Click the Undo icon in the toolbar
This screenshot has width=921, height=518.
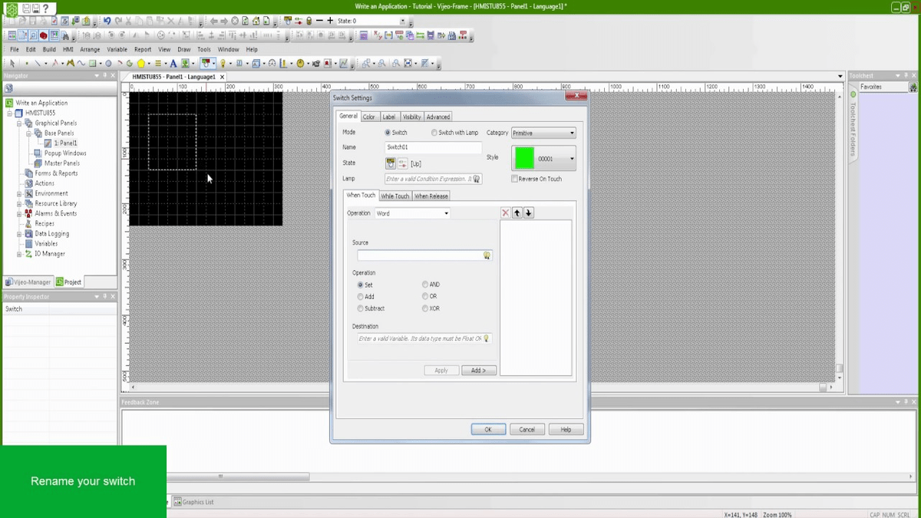[107, 21]
